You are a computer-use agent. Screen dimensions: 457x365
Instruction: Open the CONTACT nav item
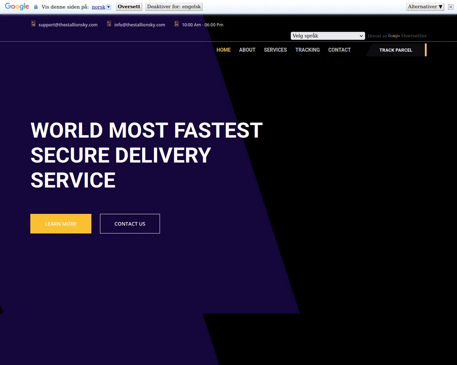(339, 50)
